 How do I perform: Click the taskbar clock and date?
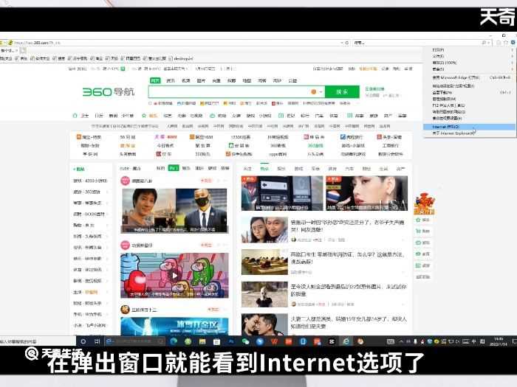(x=499, y=341)
